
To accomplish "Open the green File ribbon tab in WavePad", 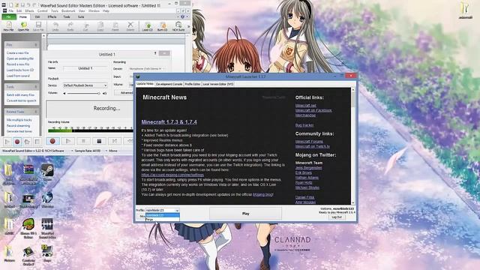I will pyautogui.click(x=8, y=16).
